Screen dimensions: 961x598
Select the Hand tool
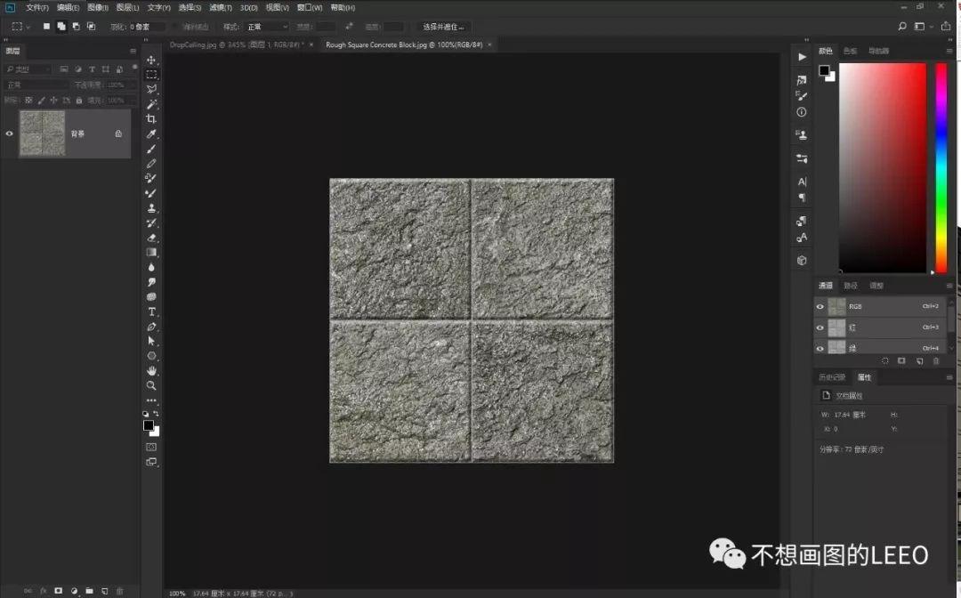click(151, 371)
